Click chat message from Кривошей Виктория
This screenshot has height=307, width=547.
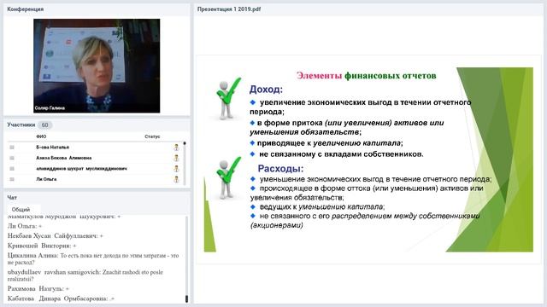tap(42, 246)
